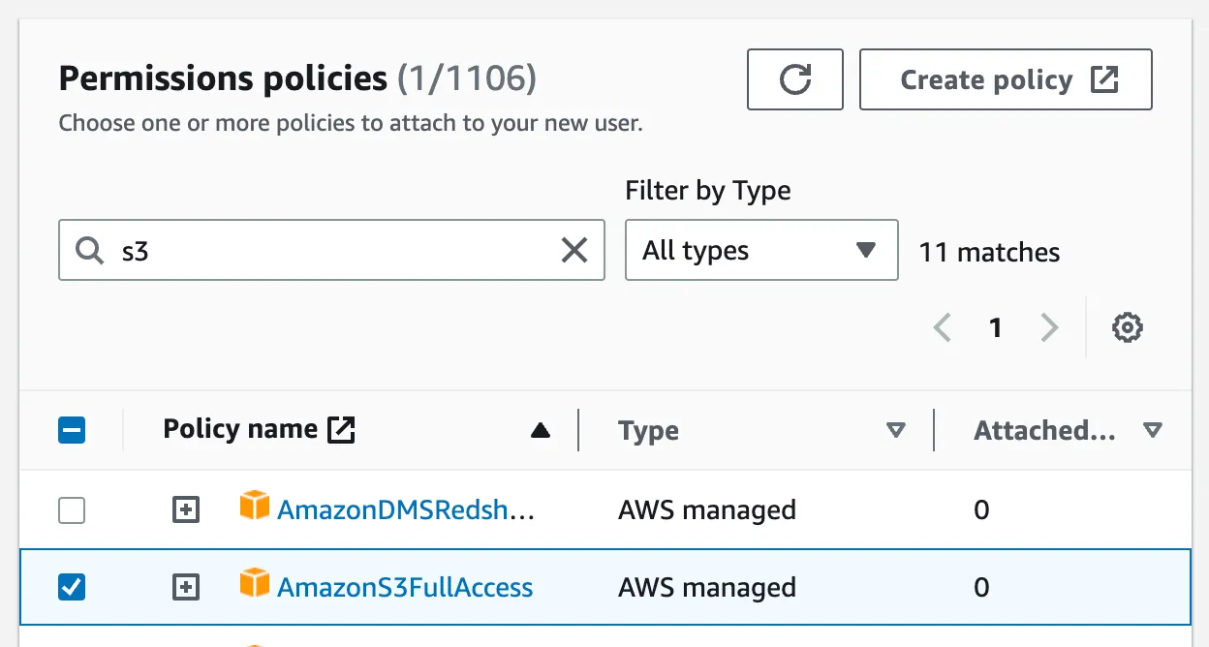1209x647 pixels.
Task: Click the refresh policies icon button
Action: (794, 79)
